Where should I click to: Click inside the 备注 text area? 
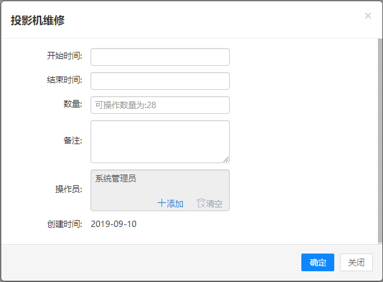[x=160, y=141]
